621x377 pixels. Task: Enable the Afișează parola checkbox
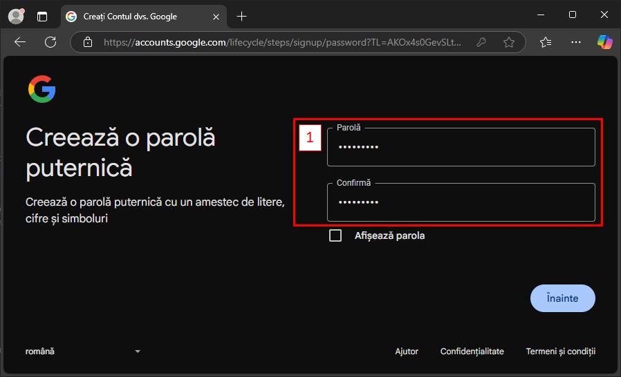point(335,235)
